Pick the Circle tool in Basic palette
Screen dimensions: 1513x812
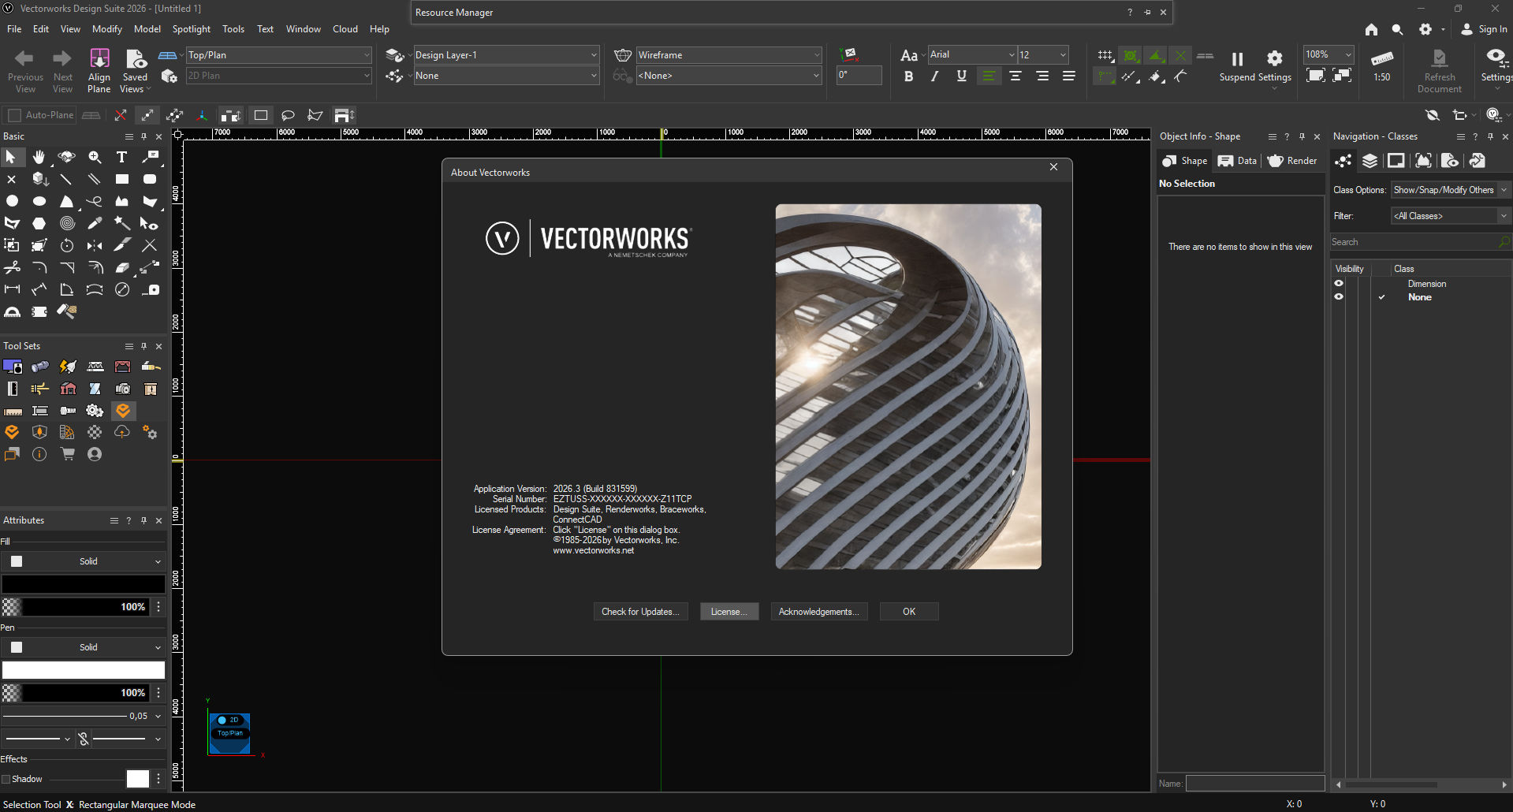12,202
